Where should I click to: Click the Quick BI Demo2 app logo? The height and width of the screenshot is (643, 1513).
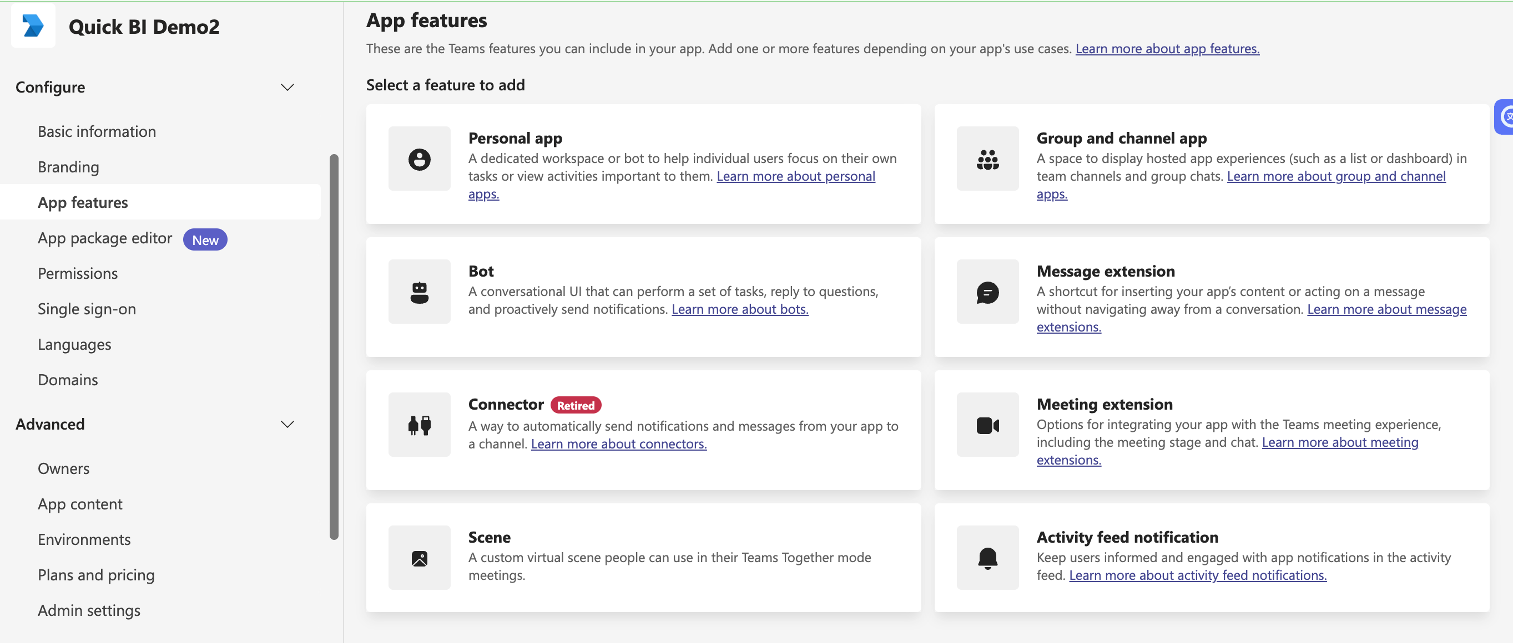[33, 26]
